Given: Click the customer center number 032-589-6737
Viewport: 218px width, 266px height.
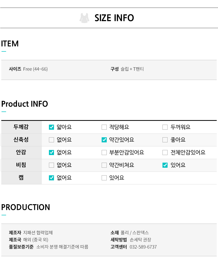Looking at the screenshot, I should point(143,247).
